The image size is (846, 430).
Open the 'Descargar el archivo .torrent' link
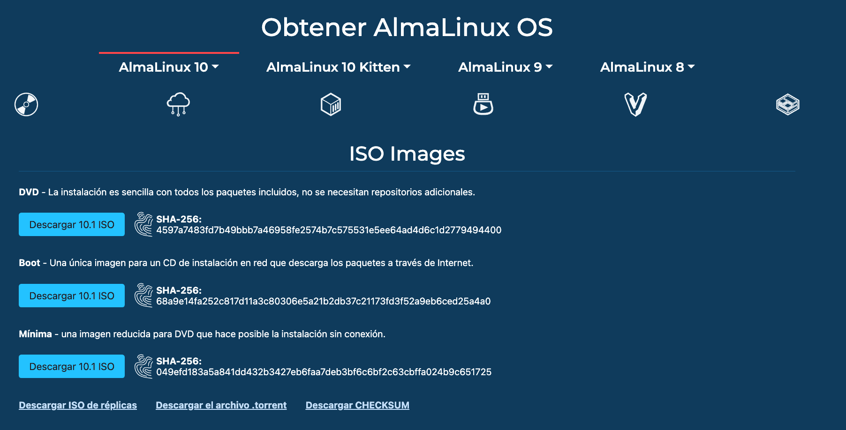click(x=221, y=405)
